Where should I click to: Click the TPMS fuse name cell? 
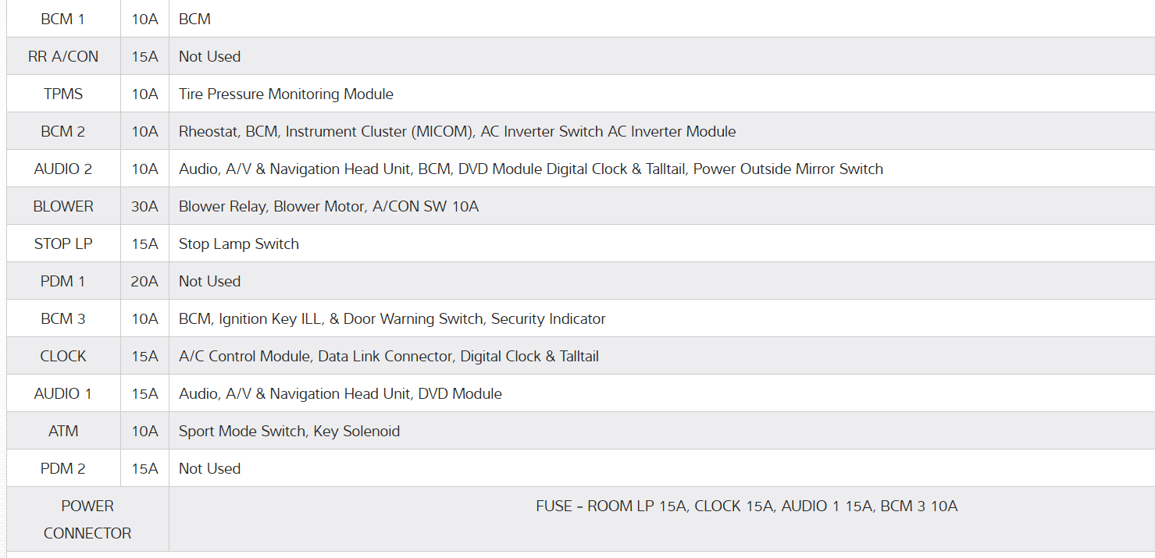[63, 94]
